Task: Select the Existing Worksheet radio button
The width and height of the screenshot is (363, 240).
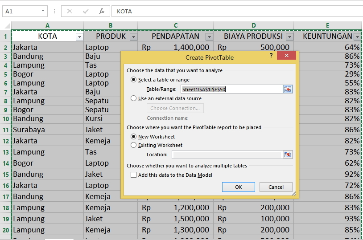Action: 134,145
